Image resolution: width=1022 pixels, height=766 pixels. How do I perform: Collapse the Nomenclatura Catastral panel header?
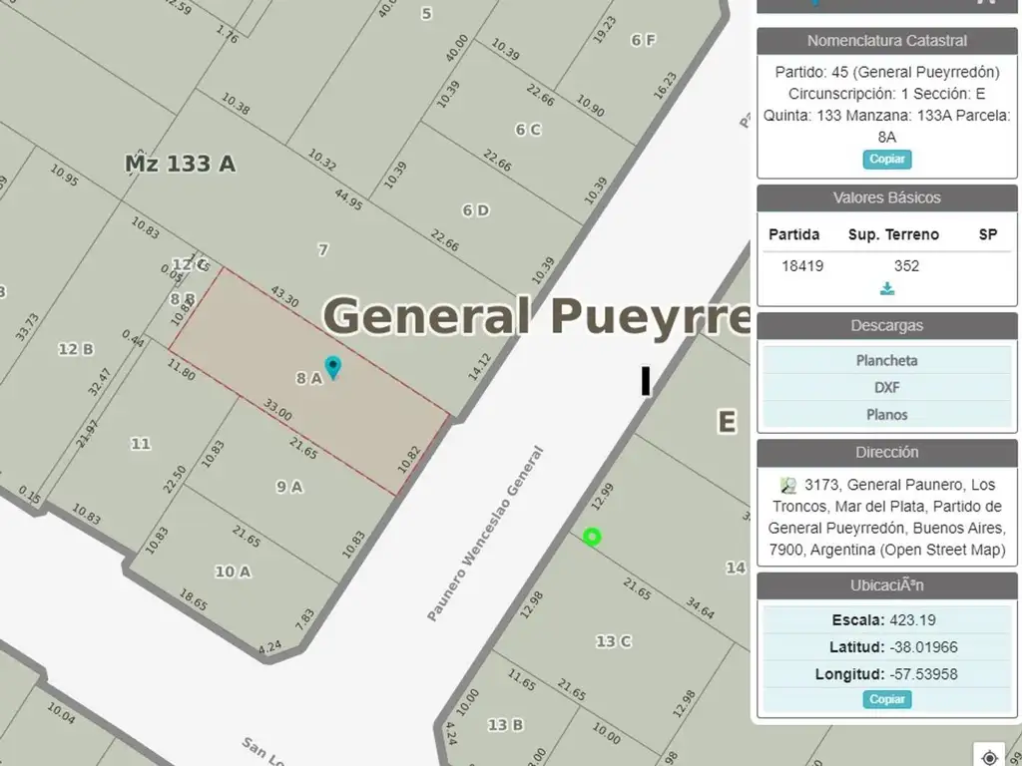coord(886,41)
